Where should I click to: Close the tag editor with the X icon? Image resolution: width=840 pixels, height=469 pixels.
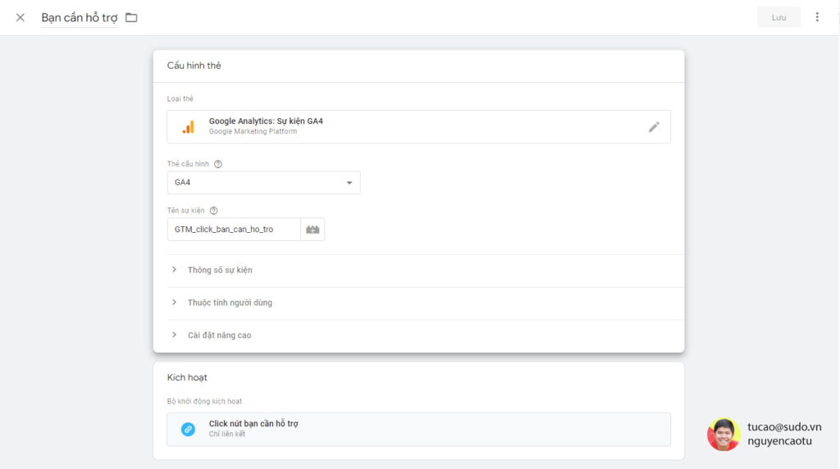point(21,17)
